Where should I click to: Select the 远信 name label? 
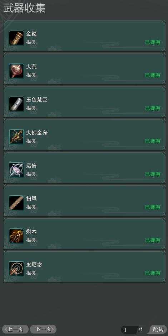tap(31, 166)
